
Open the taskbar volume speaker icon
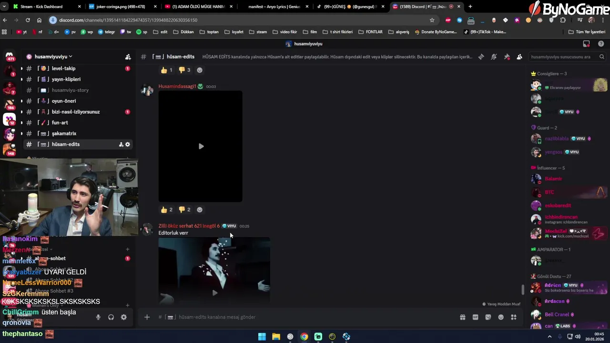coord(578,337)
